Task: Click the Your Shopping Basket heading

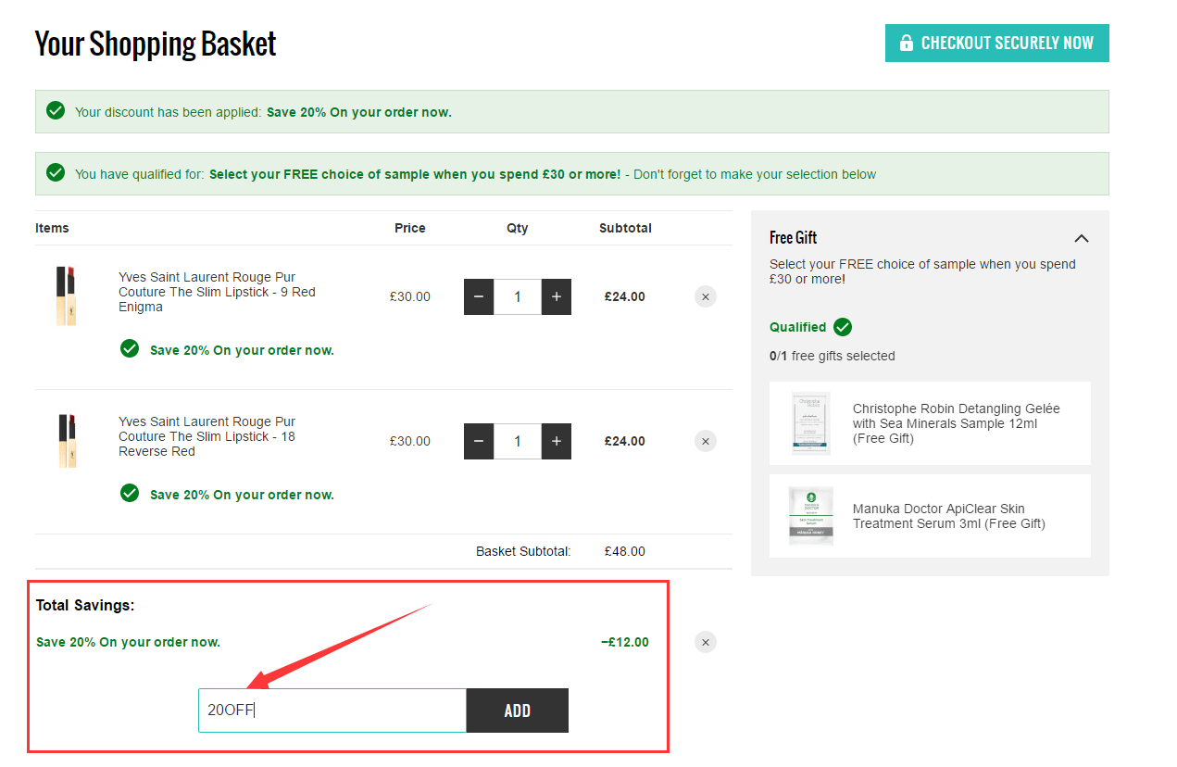Action: 156,44
